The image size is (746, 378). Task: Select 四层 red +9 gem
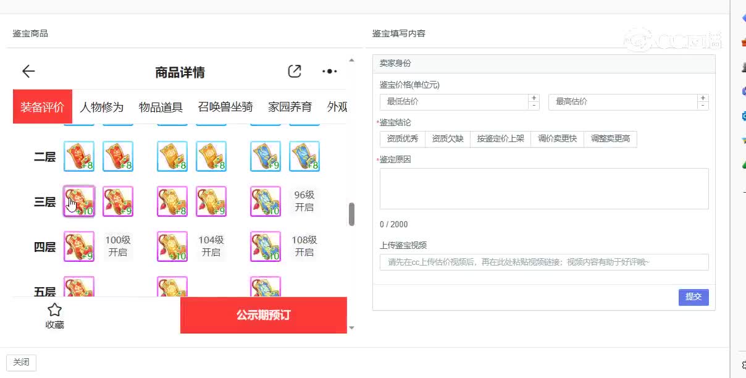click(x=79, y=246)
